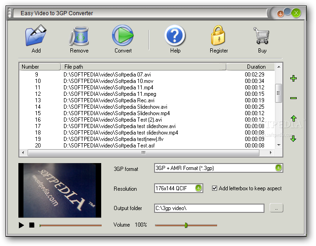Start conversion with the Convert icon
The image size is (316, 246).
[x=123, y=35]
